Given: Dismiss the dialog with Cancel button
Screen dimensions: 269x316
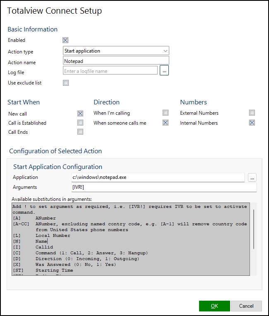Looking at the screenshot, I should click(x=246, y=306).
